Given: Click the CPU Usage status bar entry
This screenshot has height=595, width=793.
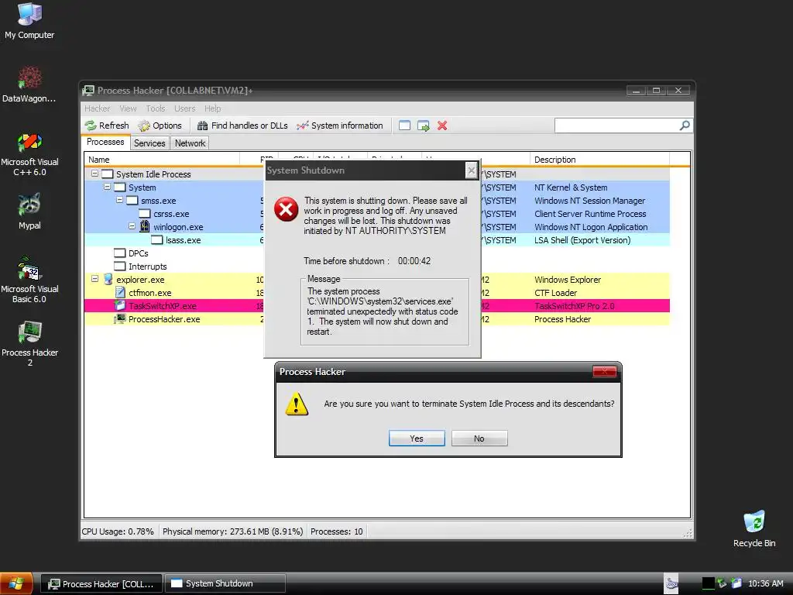Looking at the screenshot, I should (x=118, y=531).
